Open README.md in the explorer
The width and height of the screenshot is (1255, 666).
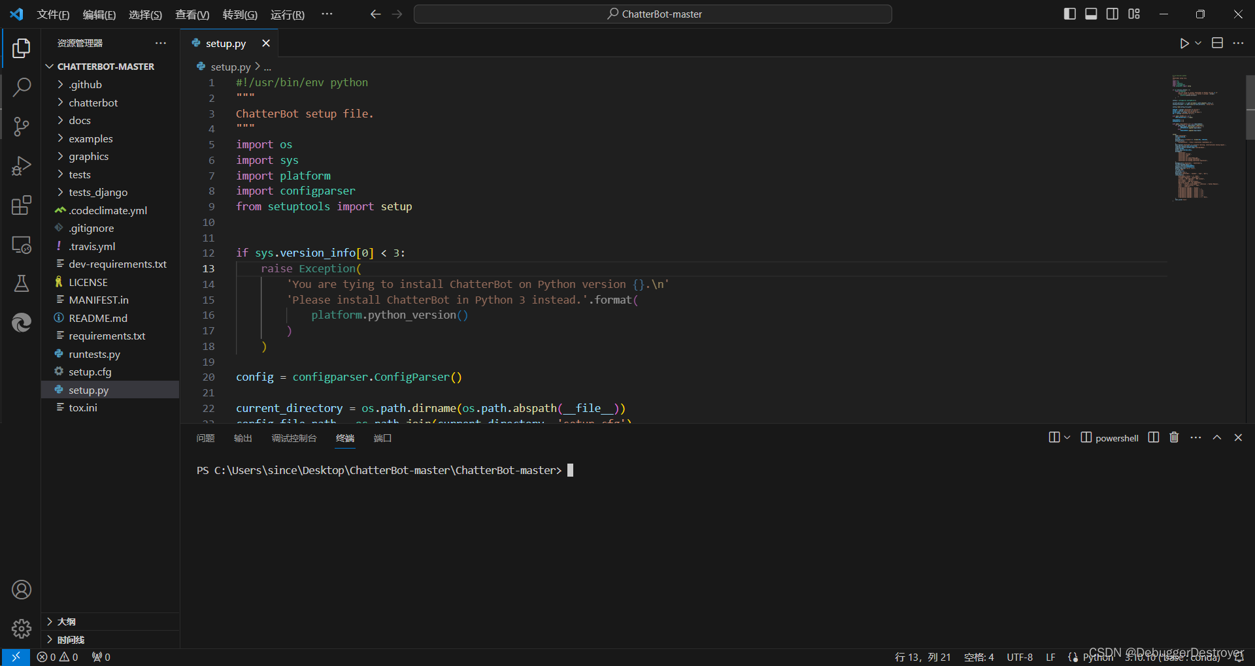[110, 318]
